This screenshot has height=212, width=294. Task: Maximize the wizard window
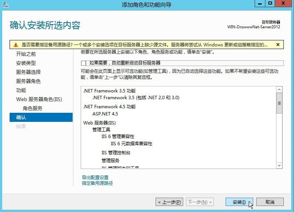coord(270,3)
